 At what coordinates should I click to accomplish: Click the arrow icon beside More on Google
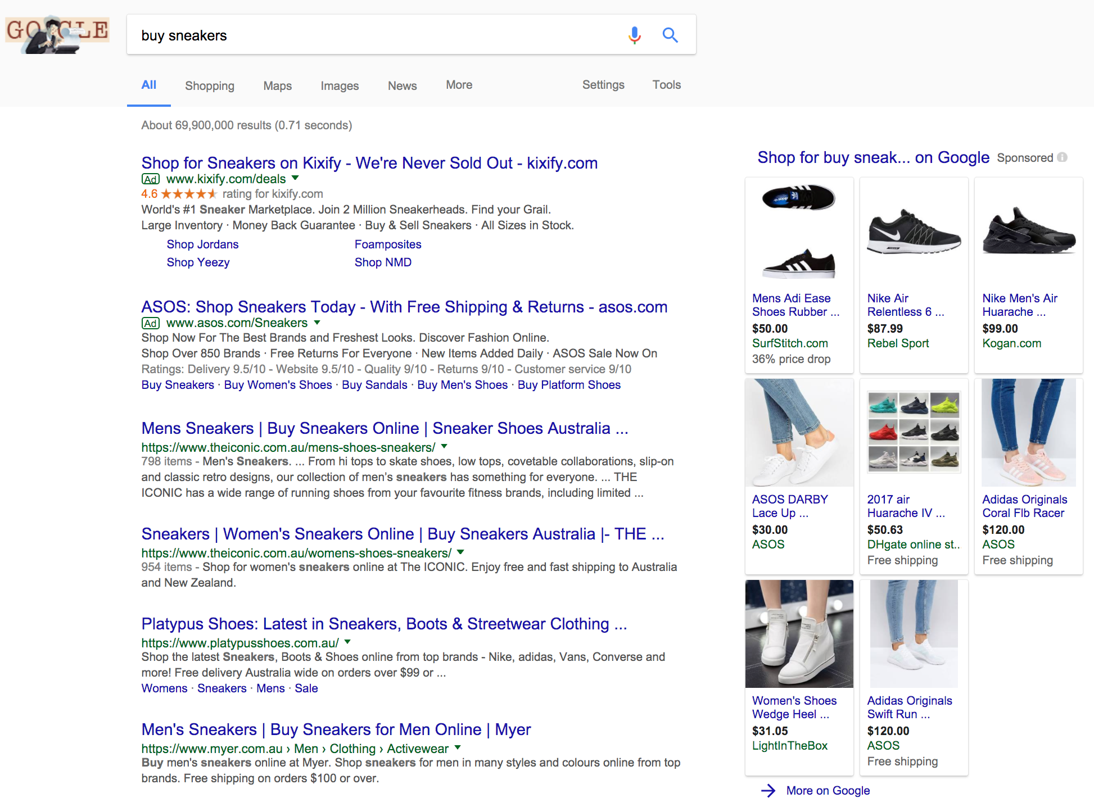(768, 791)
